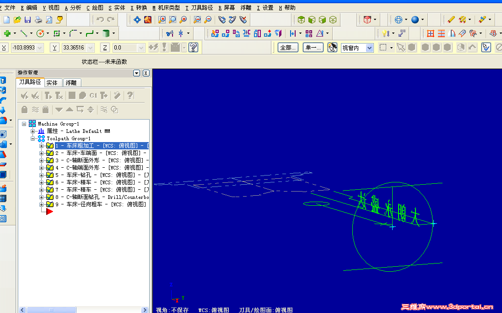502x313 pixels.
Task: Collapse the Toolpath Group-1 node
Action: [32, 138]
